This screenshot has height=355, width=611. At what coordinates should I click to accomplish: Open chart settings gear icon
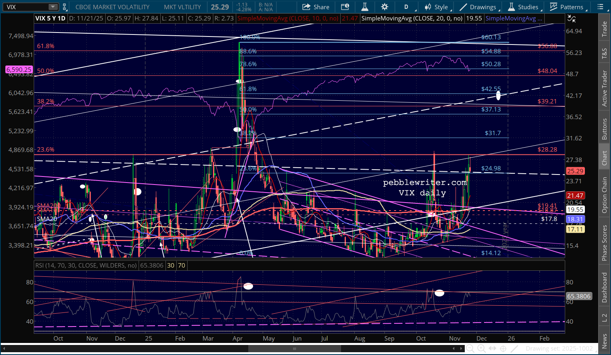(x=384, y=7)
